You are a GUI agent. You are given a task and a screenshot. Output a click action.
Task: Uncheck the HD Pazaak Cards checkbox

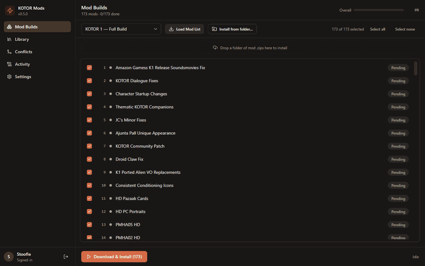tap(89, 199)
